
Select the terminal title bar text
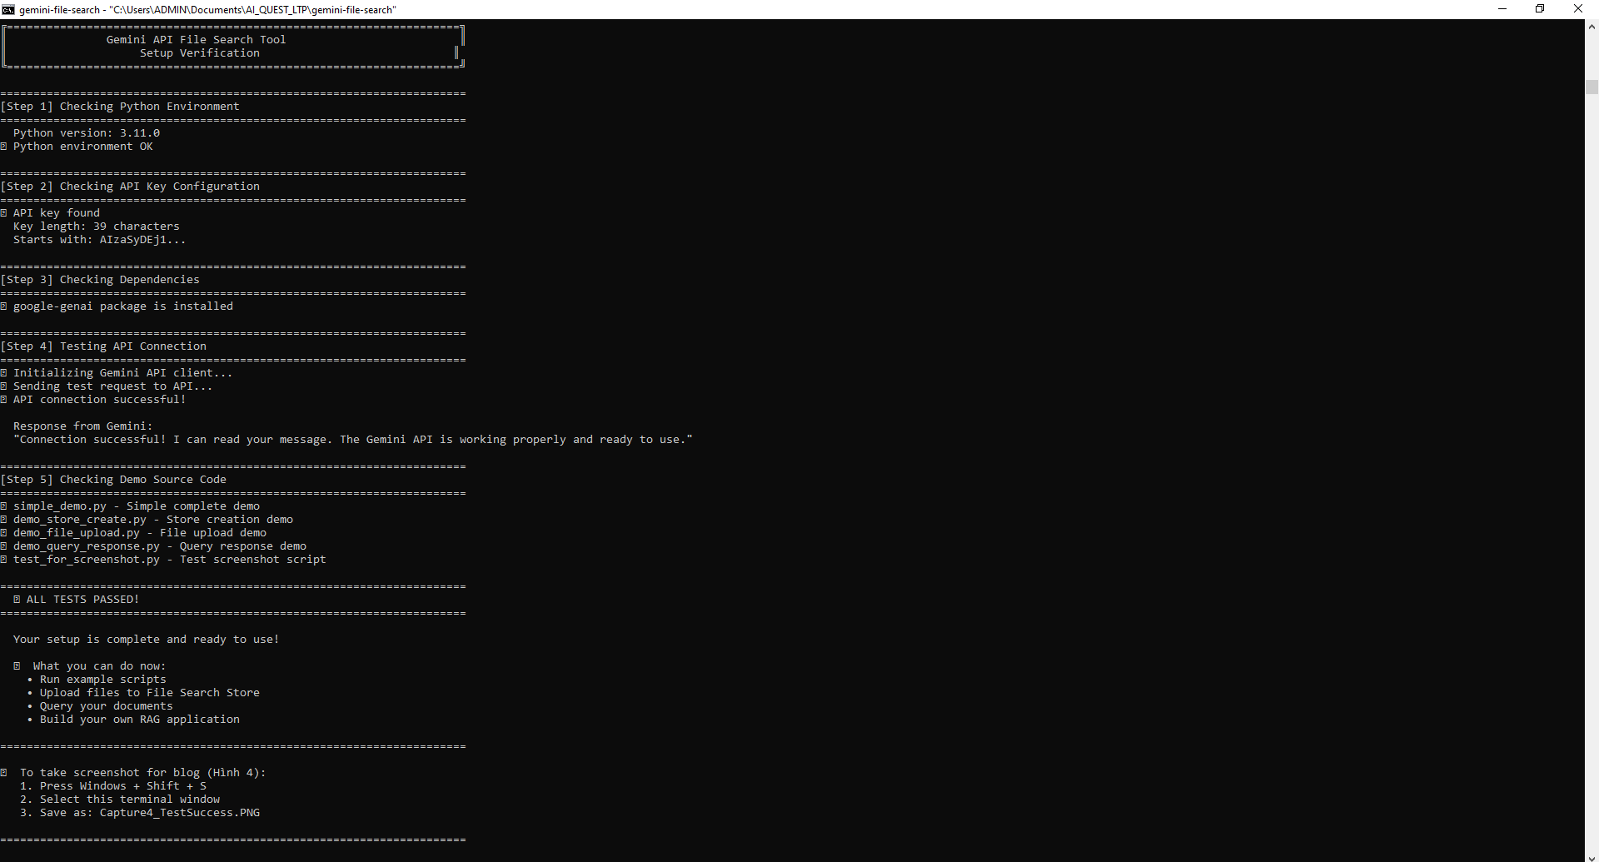pos(208,9)
